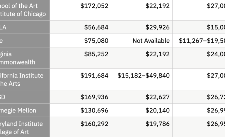Select the Not Available cell
225x137 pixels.
pyautogui.click(x=142, y=41)
